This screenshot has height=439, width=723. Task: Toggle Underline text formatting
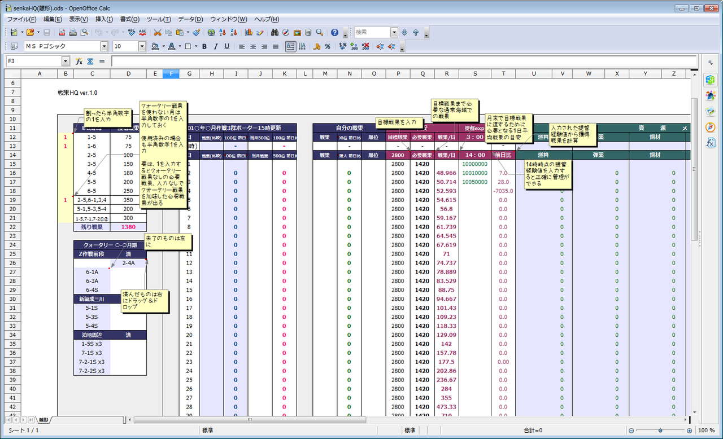pos(227,47)
